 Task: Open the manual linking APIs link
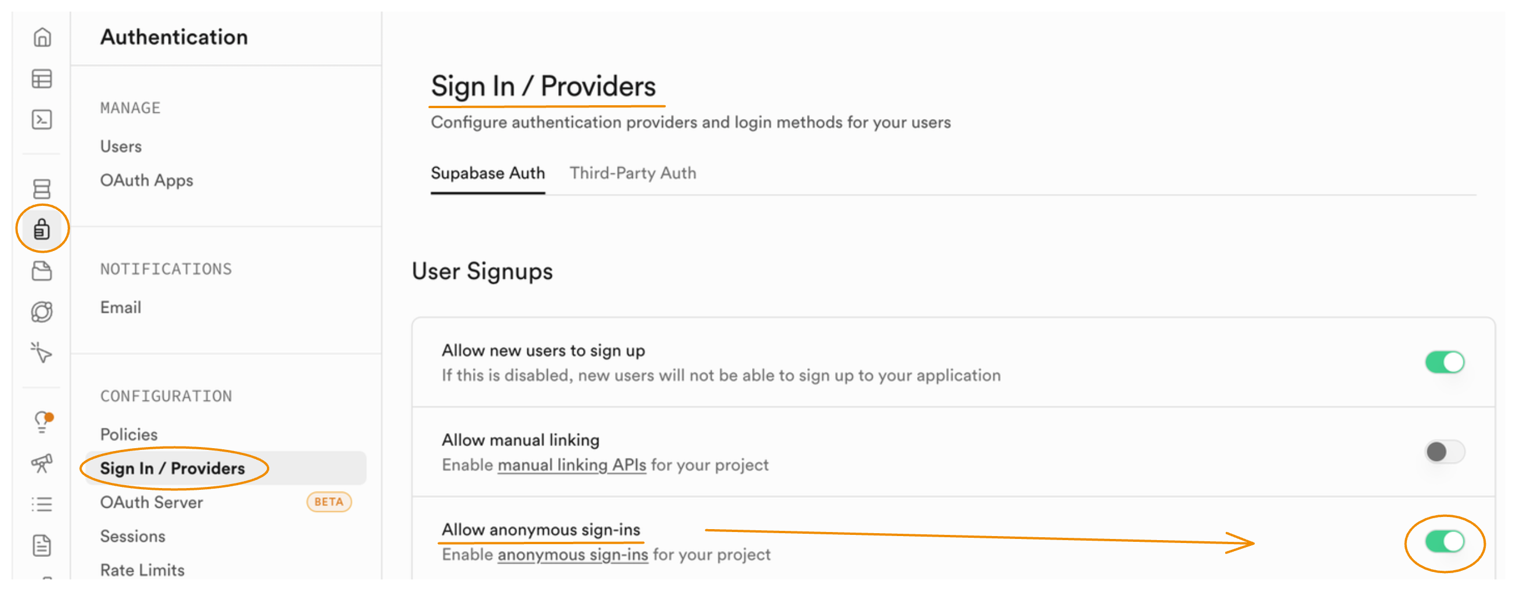571,465
